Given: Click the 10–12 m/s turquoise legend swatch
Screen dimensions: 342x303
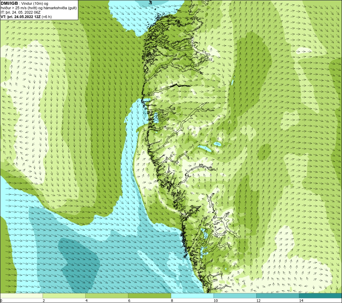Looking at the screenshot, I should [x=235, y=295].
